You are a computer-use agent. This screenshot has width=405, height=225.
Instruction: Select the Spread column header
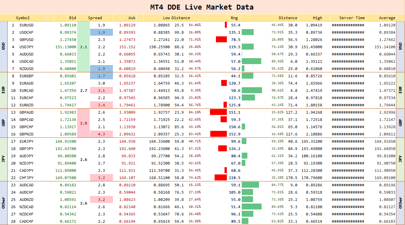(95, 18)
